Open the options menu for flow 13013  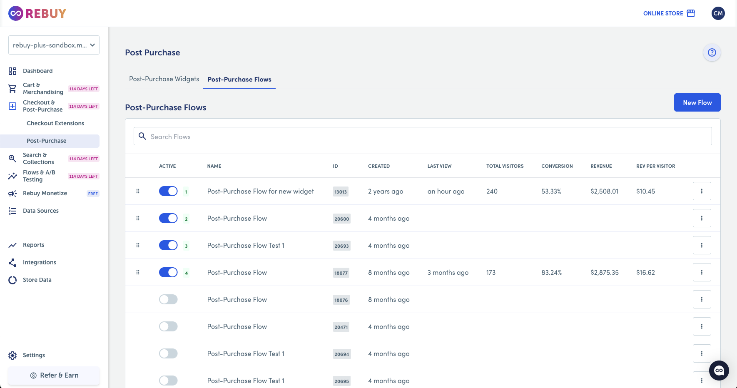(x=702, y=191)
